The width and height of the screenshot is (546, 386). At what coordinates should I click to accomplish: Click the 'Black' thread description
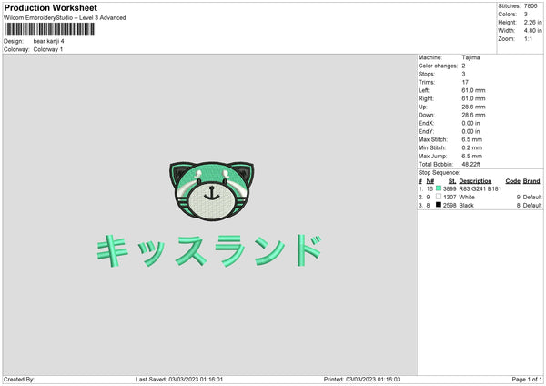466,206
